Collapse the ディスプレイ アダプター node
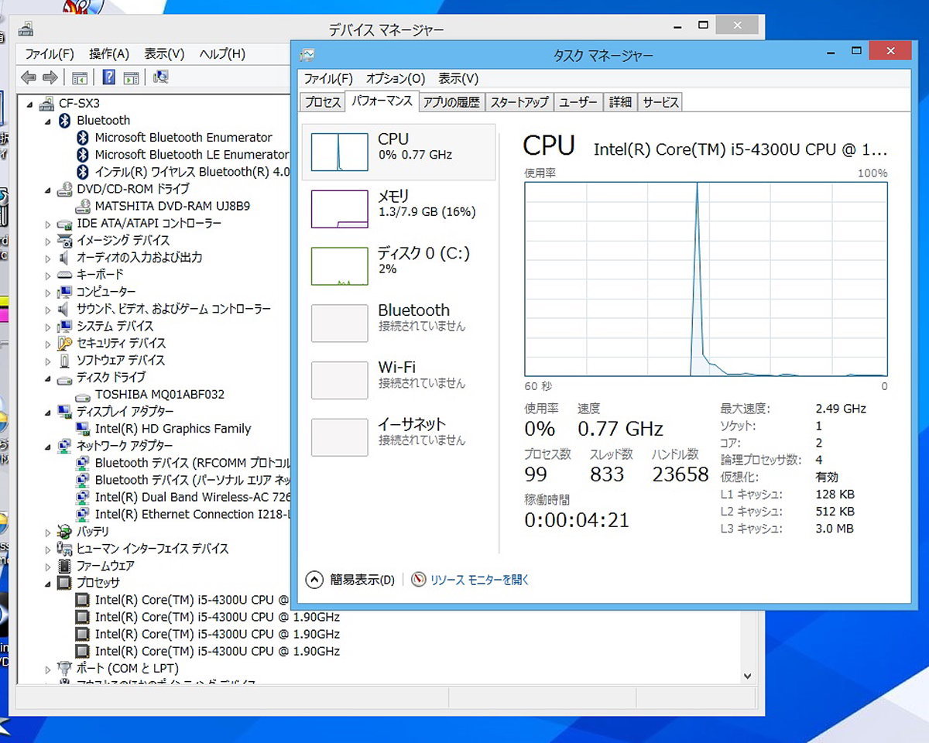This screenshot has height=743, width=929. [48, 412]
